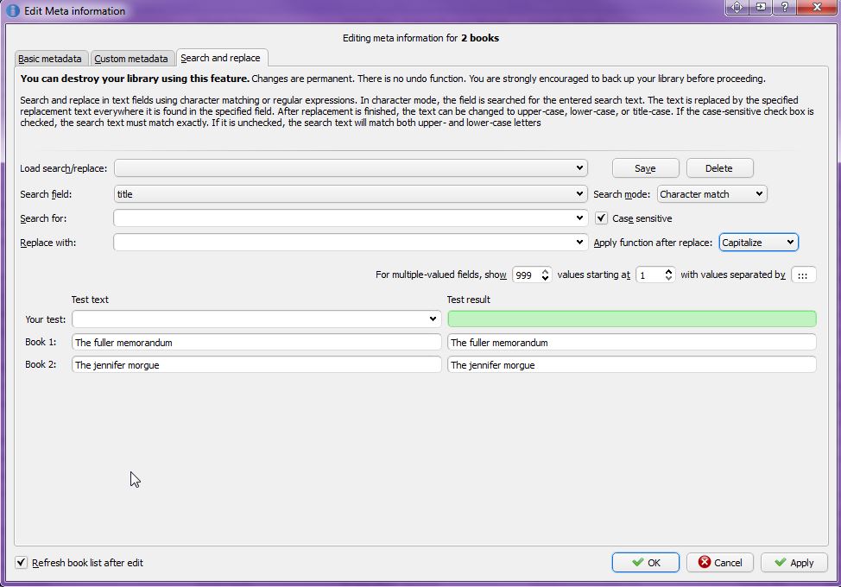Image resolution: width=841 pixels, height=587 pixels.
Task: Click the shade window title bar button
Action: pos(761,7)
